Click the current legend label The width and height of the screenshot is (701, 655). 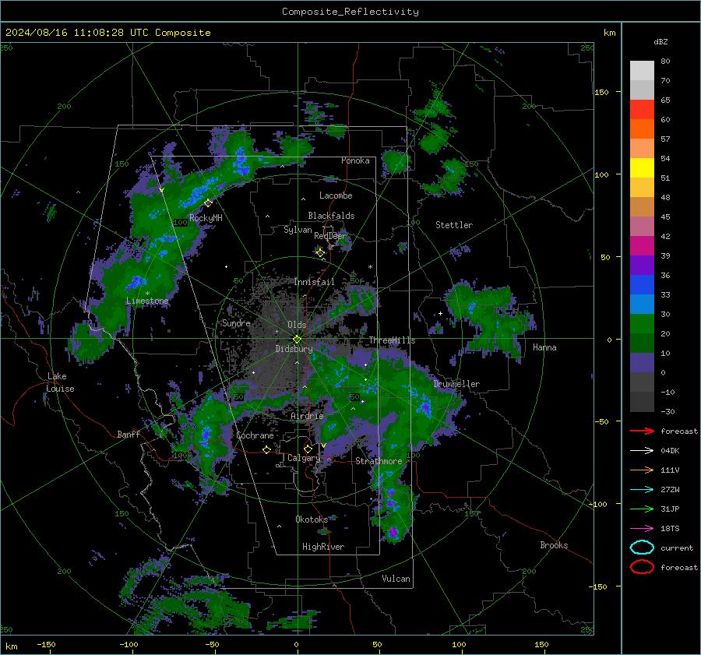click(677, 548)
